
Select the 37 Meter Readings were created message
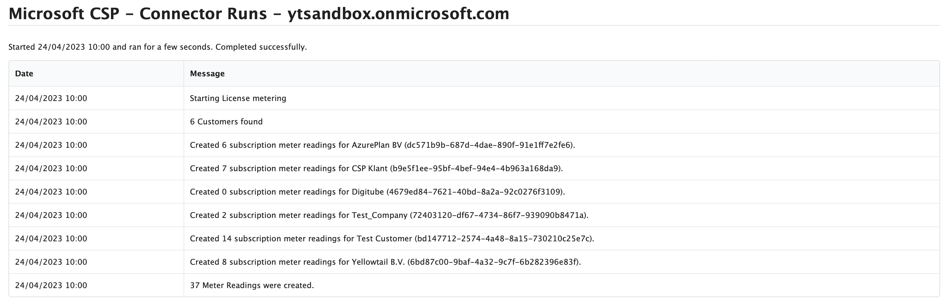click(252, 285)
